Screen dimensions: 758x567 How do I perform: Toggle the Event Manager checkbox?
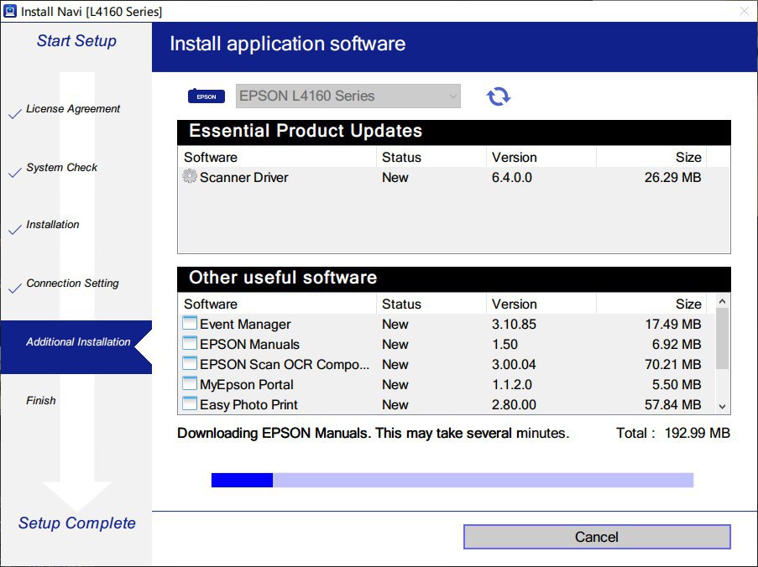pyautogui.click(x=190, y=324)
